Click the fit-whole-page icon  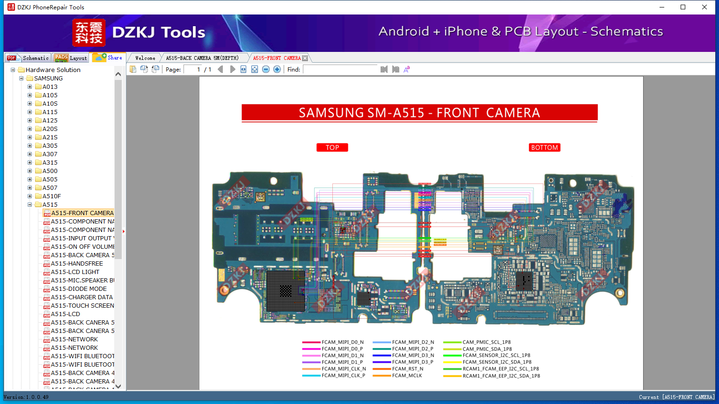pos(255,69)
